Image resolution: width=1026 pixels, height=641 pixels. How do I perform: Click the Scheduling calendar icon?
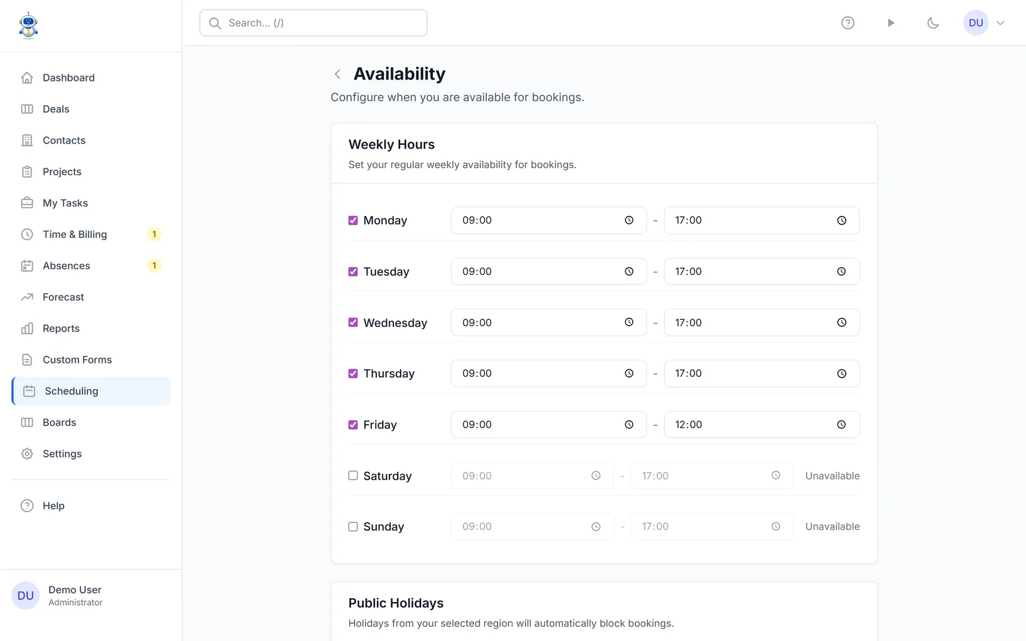tap(29, 391)
